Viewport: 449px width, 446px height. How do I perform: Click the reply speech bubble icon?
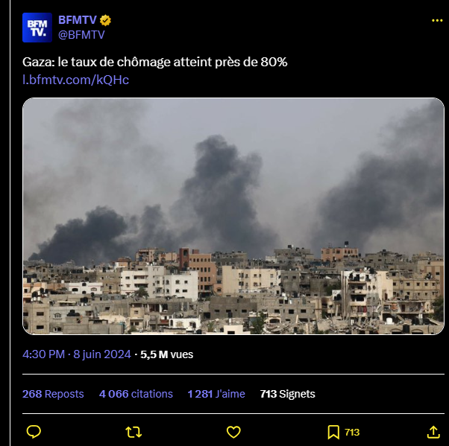[34, 432]
